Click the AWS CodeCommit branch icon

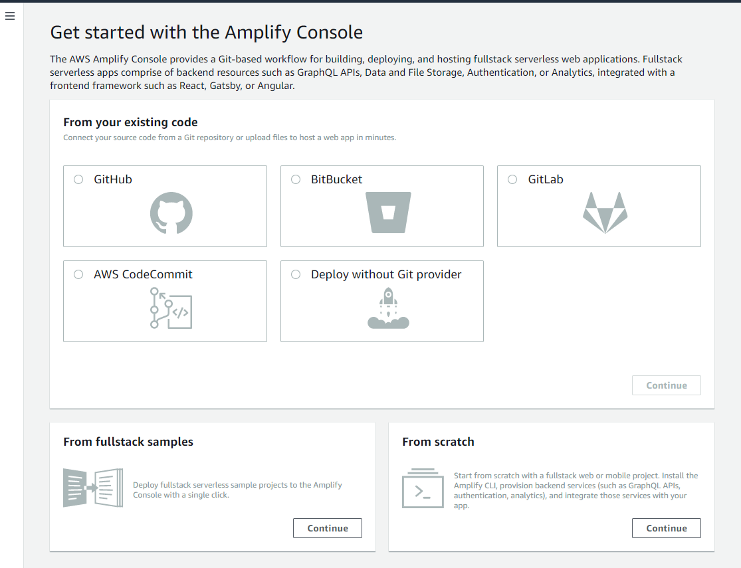pos(171,308)
